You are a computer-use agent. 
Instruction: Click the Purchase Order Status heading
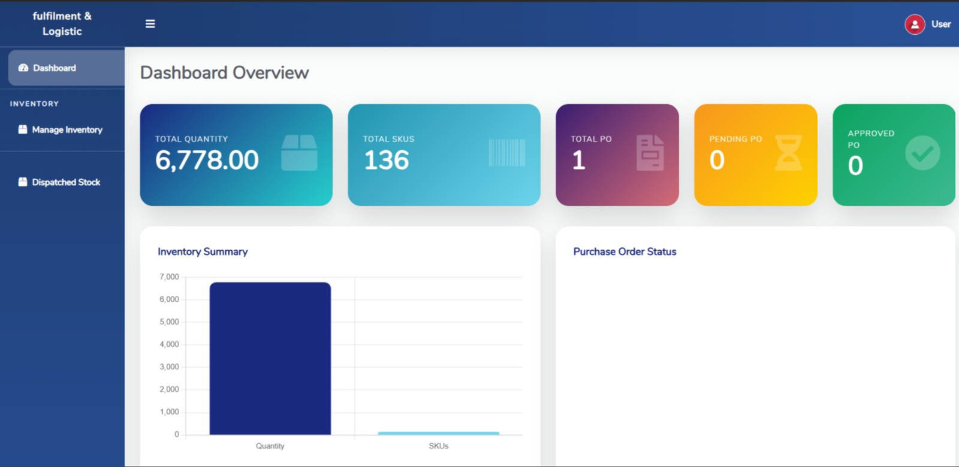pos(625,251)
